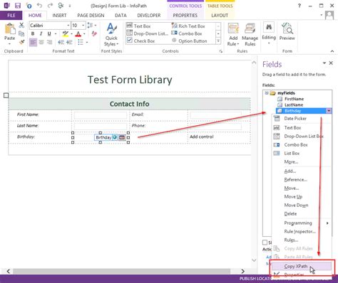Viewport: 338px width, 283px height.
Task: Increase the indent
Action: pyautogui.click(x=69, y=43)
